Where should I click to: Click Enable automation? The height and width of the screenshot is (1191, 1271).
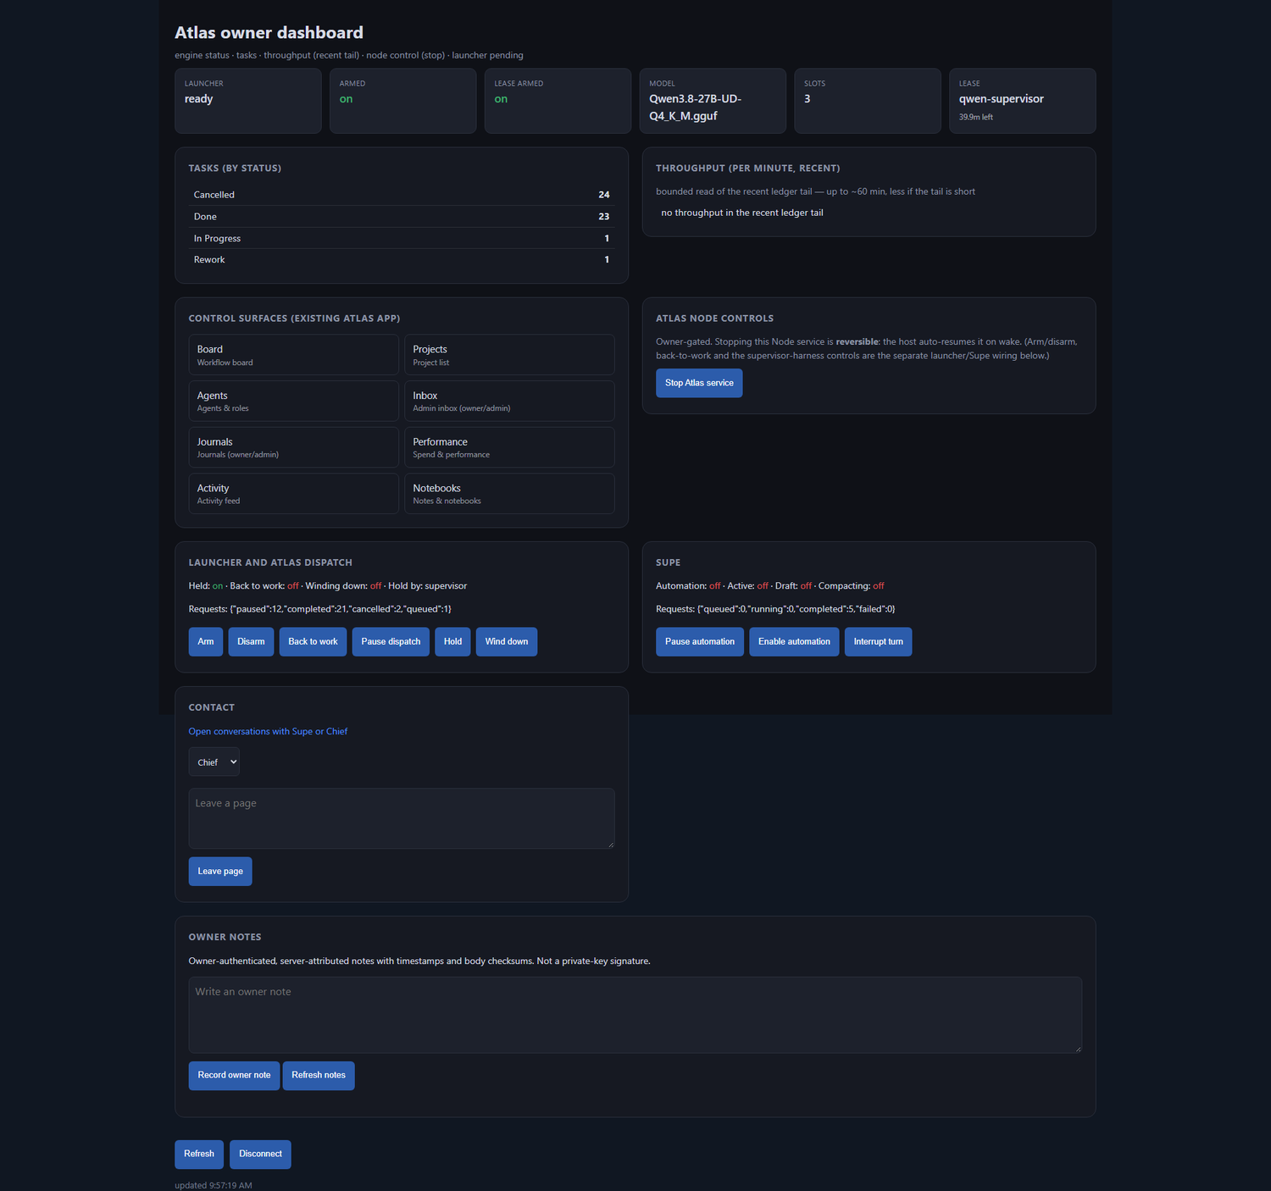tap(794, 642)
